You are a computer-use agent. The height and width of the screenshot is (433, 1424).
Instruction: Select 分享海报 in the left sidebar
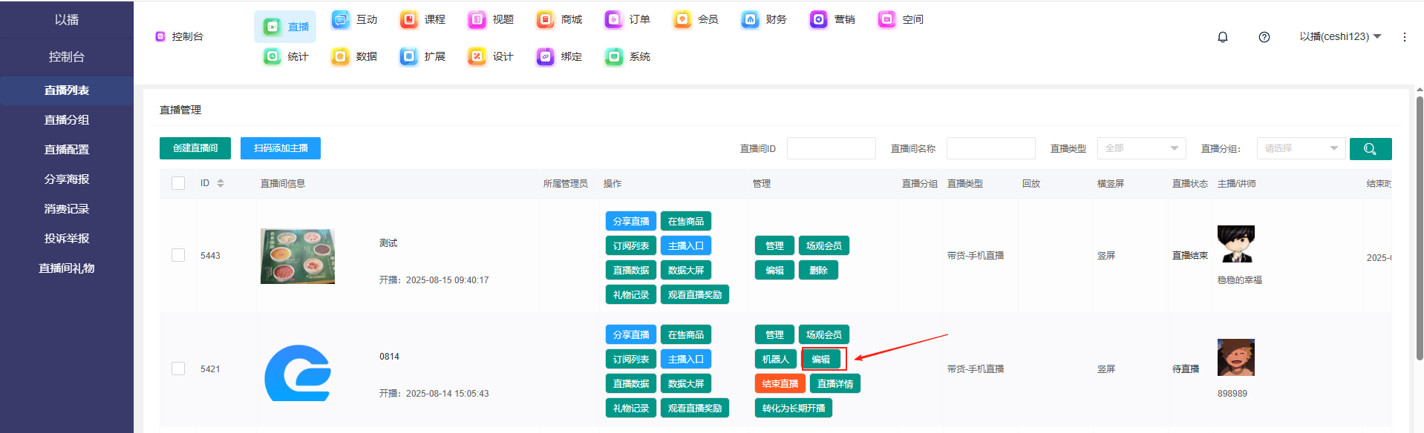coord(67,179)
